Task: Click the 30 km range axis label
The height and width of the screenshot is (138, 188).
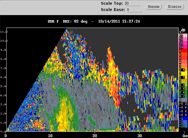Action: 139,135
